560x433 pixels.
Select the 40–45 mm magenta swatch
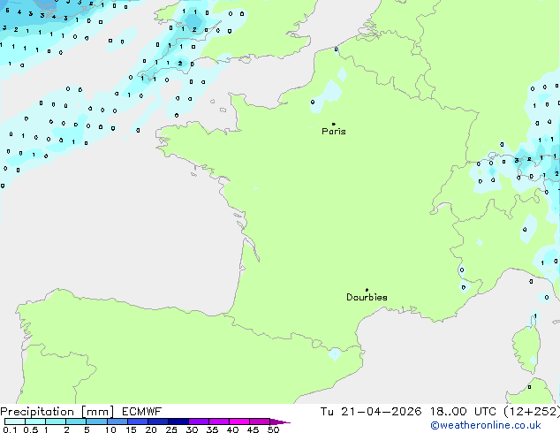239,422
